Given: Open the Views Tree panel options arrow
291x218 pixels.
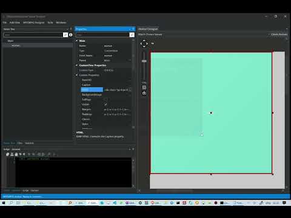Looking at the screenshot, I should tap(67, 29).
